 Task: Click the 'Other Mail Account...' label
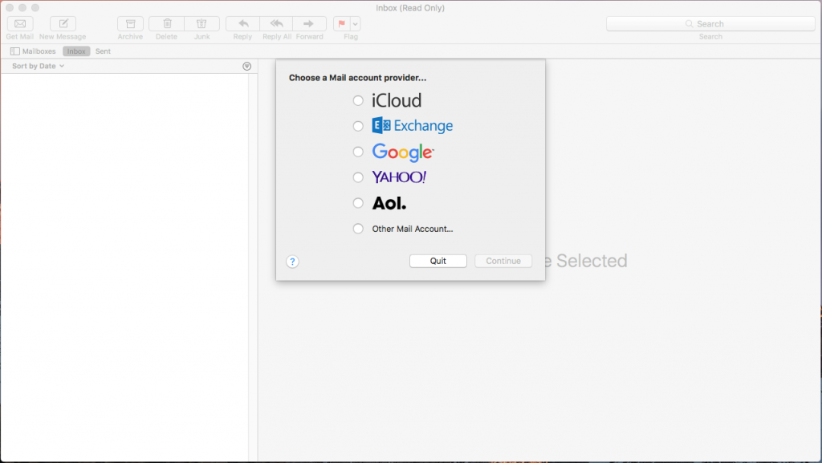pos(413,229)
